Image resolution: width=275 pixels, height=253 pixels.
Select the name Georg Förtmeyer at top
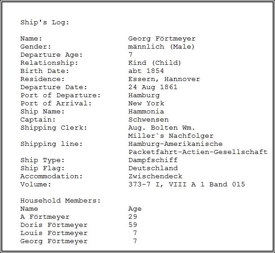tap(162, 39)
